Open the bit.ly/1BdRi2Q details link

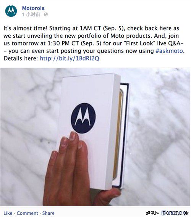70,58
